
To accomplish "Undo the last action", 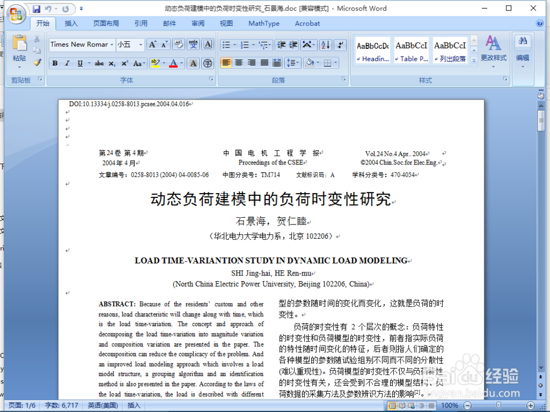I will [48, 9].
